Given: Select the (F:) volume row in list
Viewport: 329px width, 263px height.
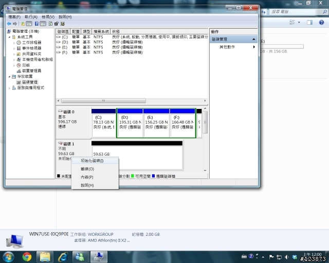Looking at the screenshot, I should 132,52.
